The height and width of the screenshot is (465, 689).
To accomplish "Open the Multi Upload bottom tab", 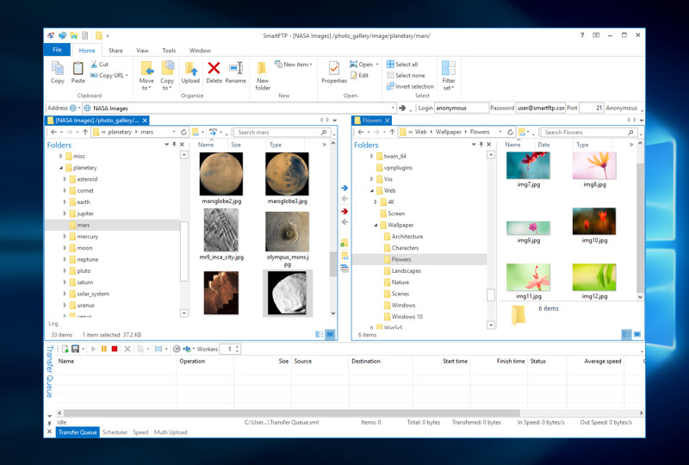I will click(171, 432).
